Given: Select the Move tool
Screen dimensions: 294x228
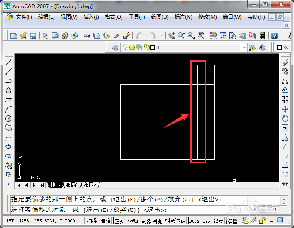Looking at the screenshot, I should click(x=285, y=109).
